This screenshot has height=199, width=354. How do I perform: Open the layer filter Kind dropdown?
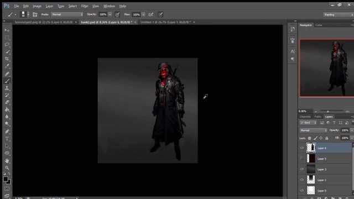(309, 123)
